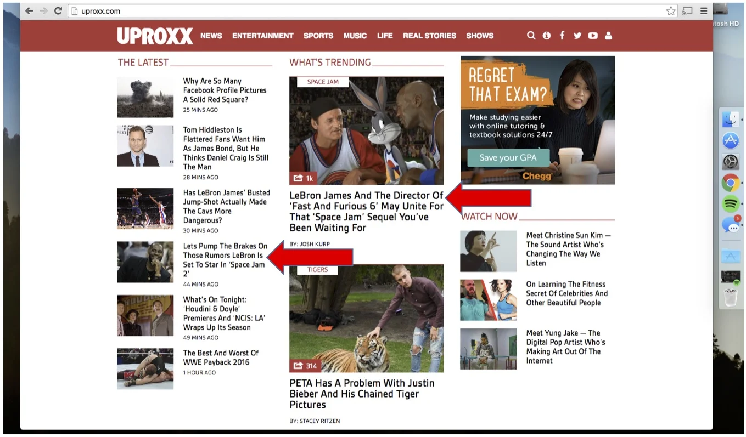Open Yung Jake digital pop artist link
The height and width of the screenshot is (437, 746).
[566, 347]
